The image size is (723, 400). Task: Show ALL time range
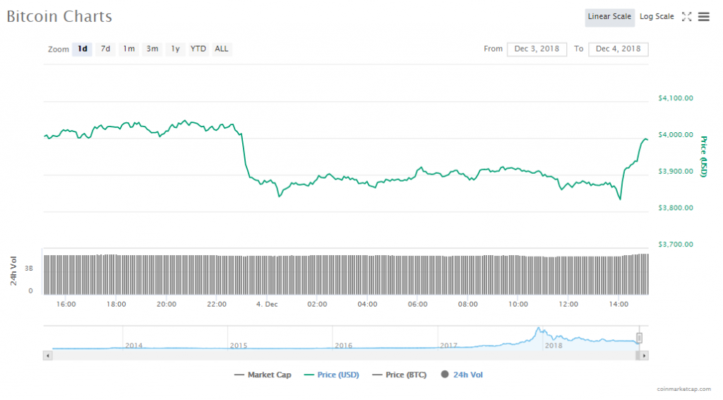(222, 49)
